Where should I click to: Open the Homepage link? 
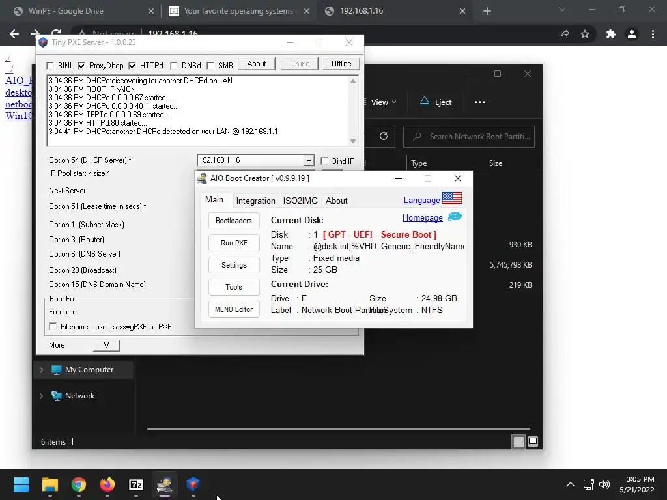coord(422,217)
